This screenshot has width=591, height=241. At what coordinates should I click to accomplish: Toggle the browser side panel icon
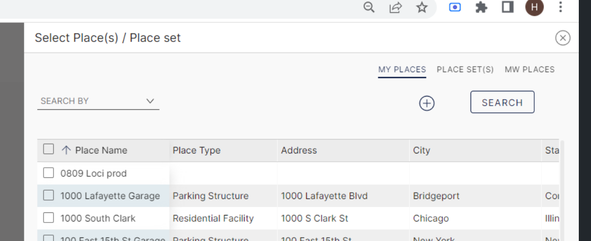pos(508,7)
